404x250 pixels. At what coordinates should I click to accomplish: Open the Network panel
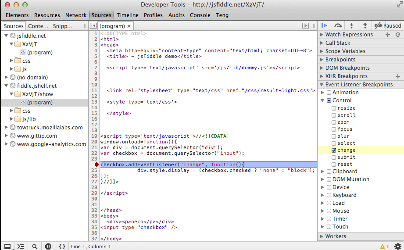coord(76,15)
